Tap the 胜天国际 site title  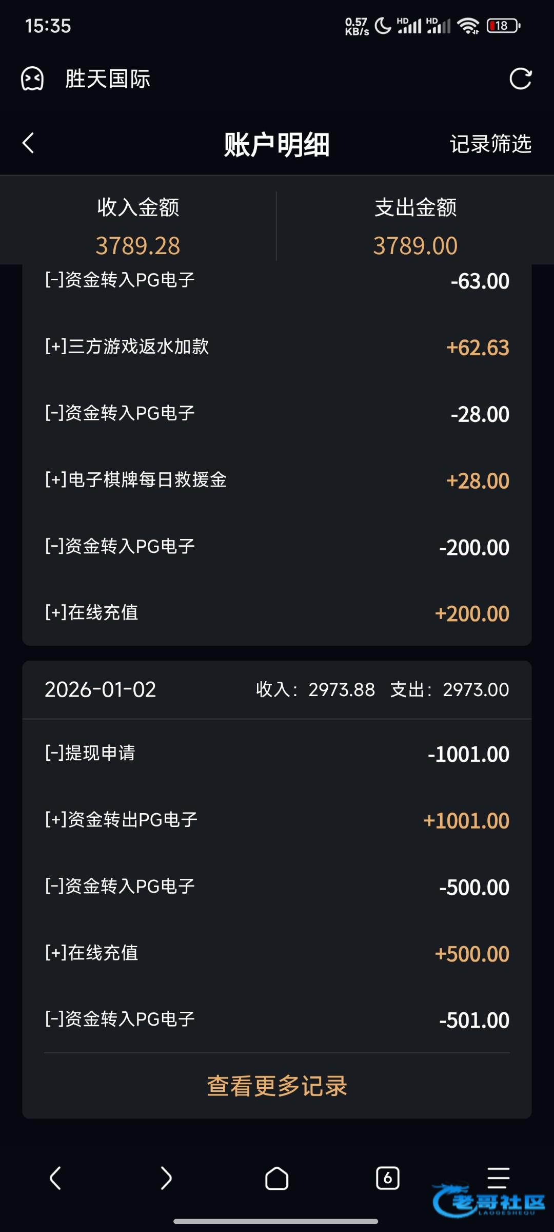108,79
